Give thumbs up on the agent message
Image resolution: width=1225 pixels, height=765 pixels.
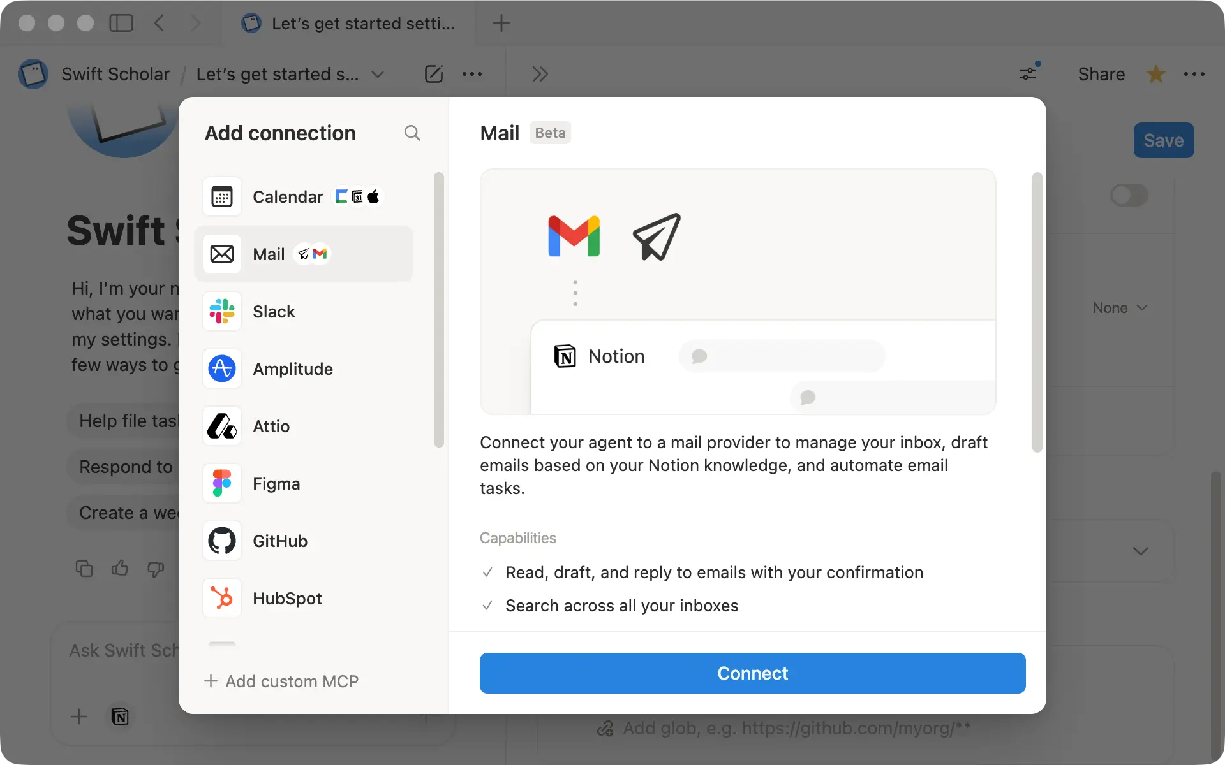point(119,568)
